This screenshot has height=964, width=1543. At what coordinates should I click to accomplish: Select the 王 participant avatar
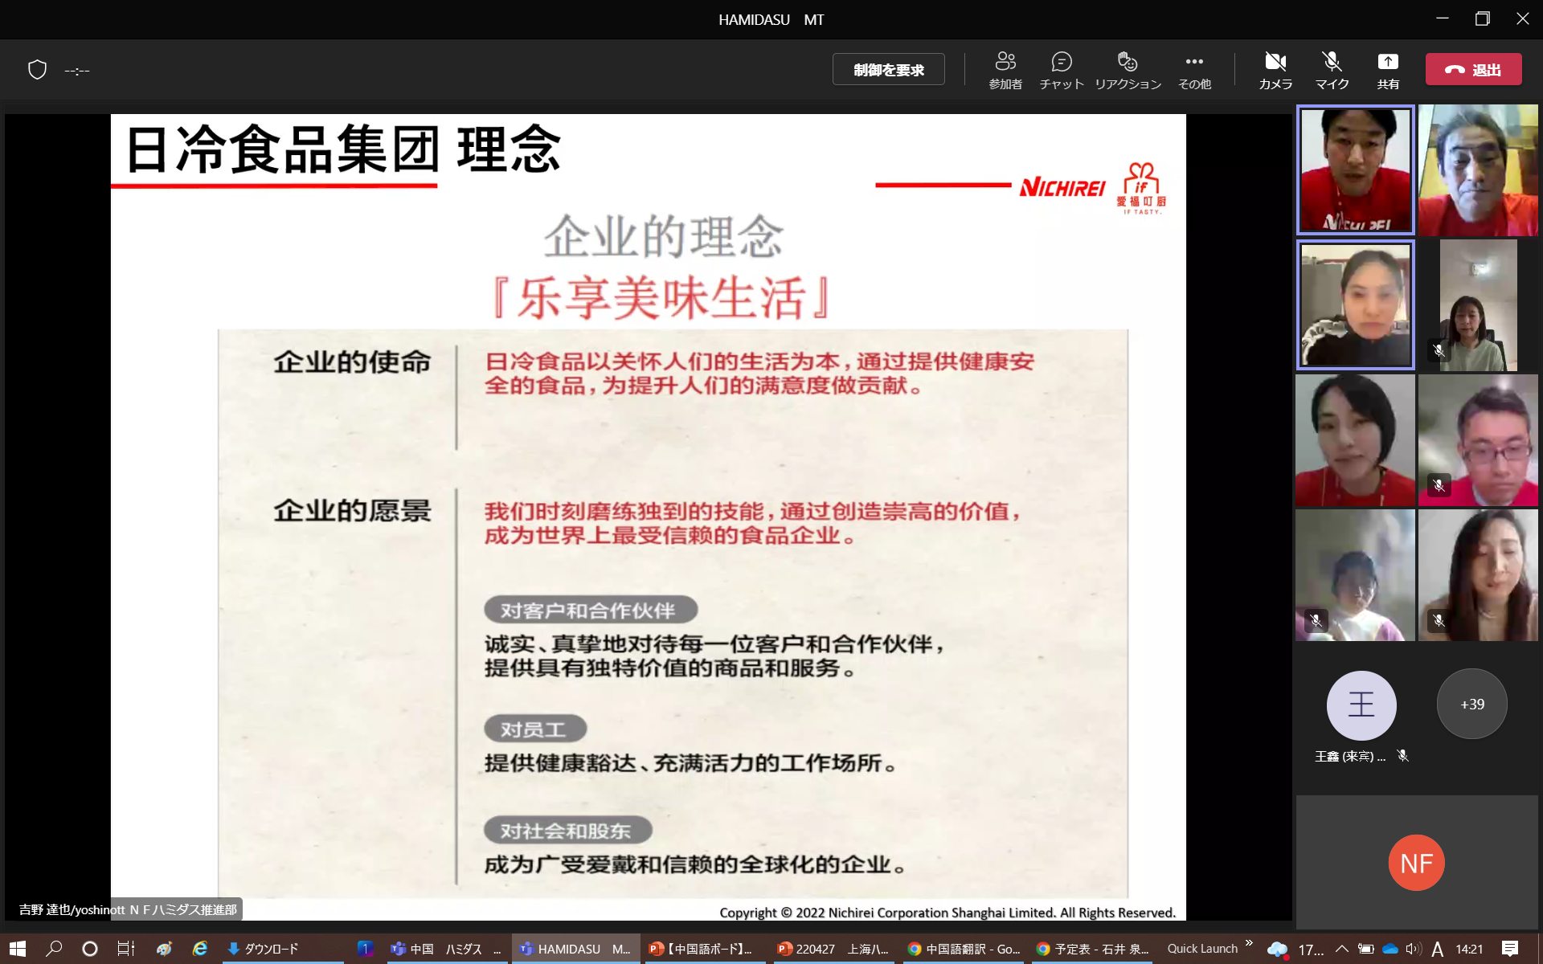tap(1361, 705)
